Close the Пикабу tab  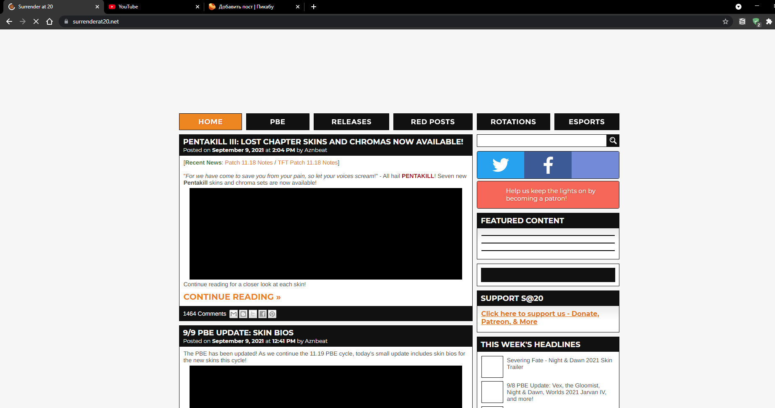[298, 7]
